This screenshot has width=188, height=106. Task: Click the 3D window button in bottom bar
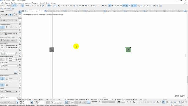(121, 102)
